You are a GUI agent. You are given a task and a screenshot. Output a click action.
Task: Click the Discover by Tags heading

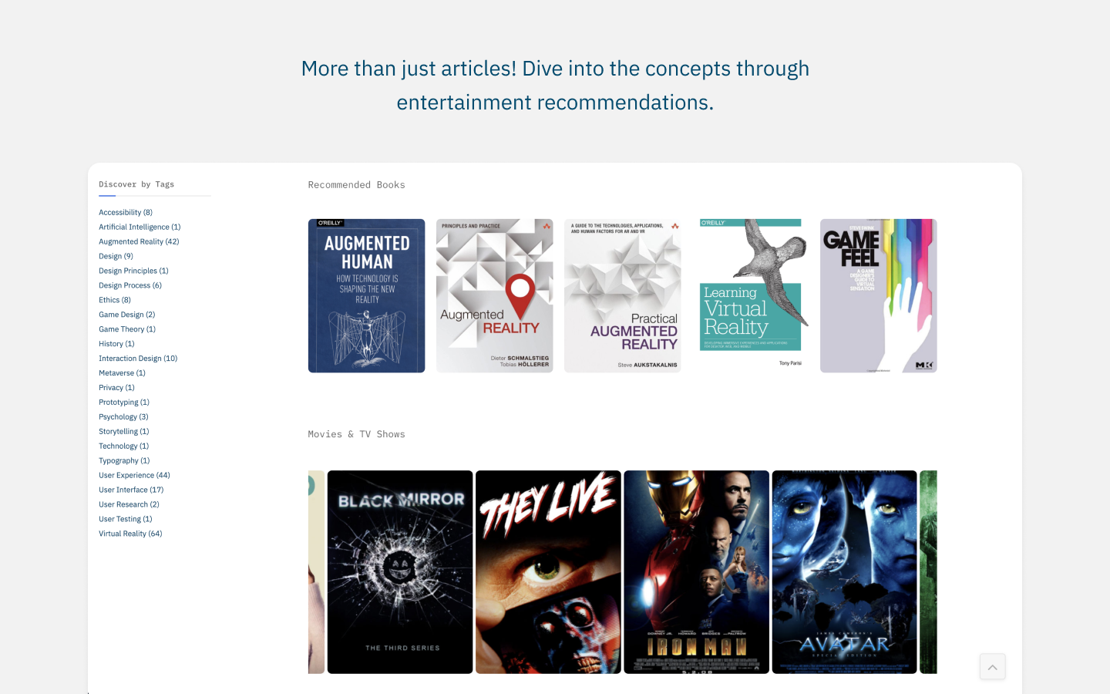coord(136,184)
